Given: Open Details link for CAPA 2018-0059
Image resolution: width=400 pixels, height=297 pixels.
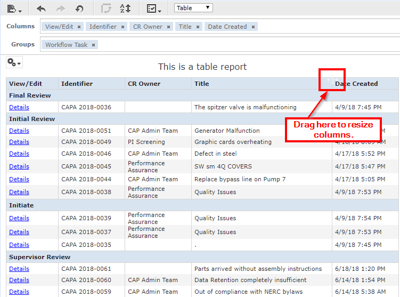Looking at the screenshot, I should pos(19,292).
